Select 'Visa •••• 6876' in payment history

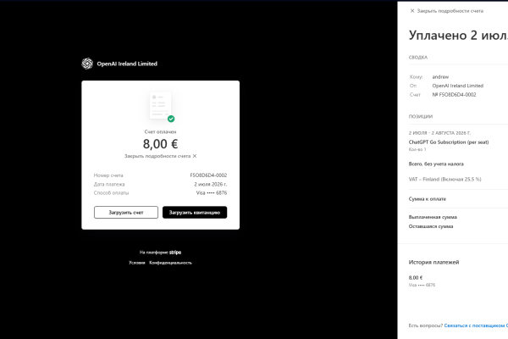point(422,285)
